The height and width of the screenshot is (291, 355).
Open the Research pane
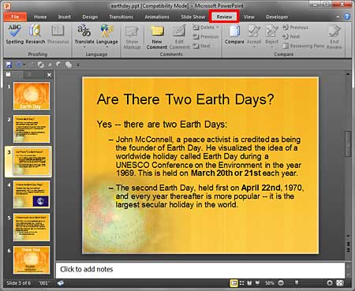tap(35, 34)
